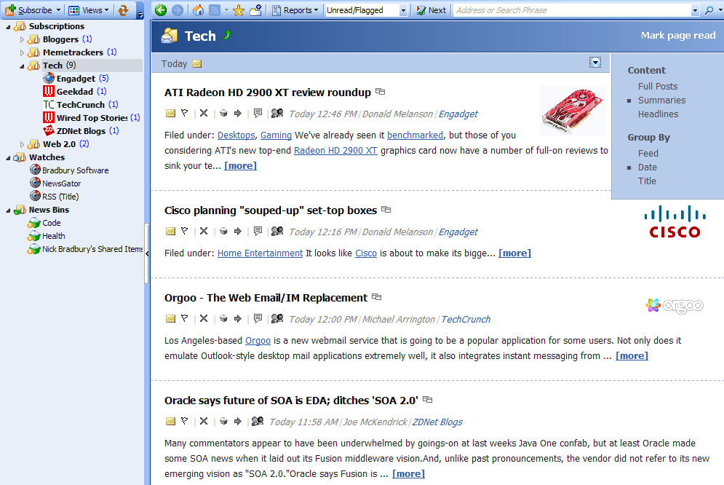Toggle read state envelope on ATI Radeon article
Screen dimensions: 724x485
coord(170,113)
